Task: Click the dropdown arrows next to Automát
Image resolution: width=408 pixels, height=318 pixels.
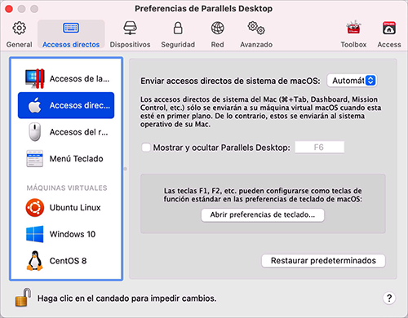Action: [x=370, y=81]
